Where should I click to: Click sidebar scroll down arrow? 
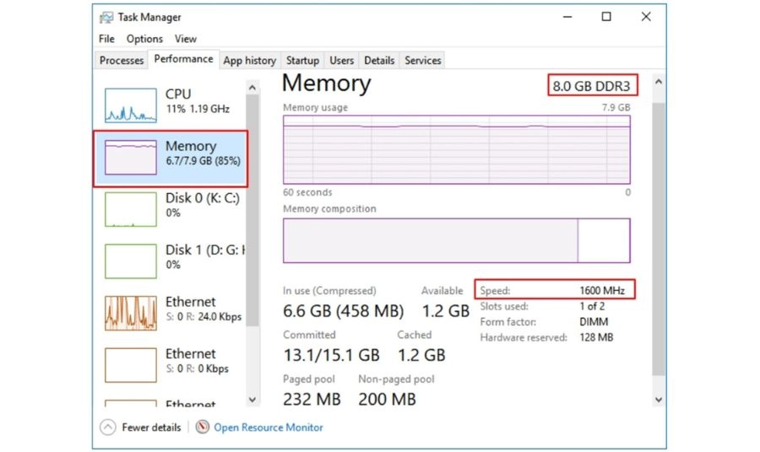tap(252, 400)
